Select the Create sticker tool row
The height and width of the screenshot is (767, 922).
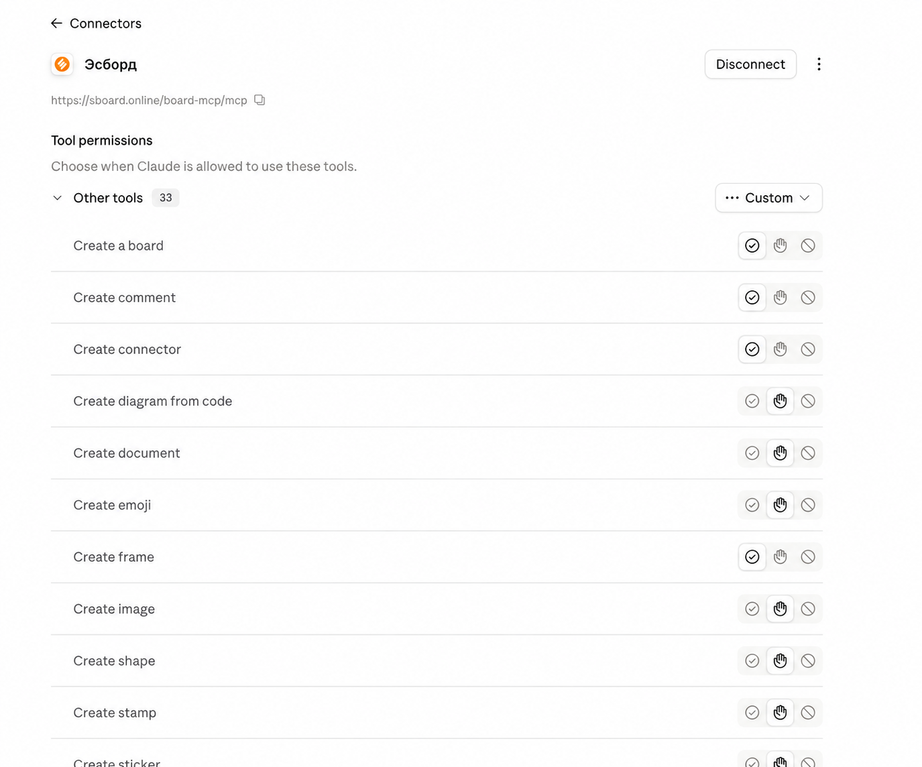tap(437, 755)
